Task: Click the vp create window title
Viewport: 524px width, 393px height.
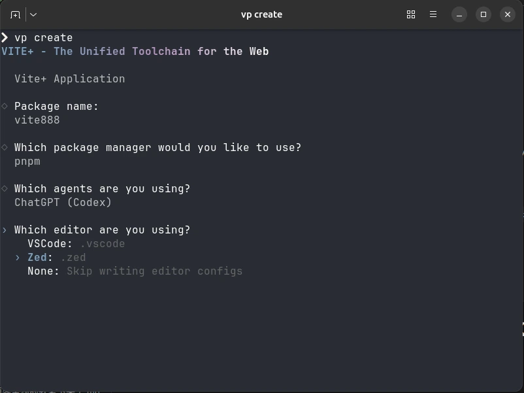Action: [x=261, y=14]
